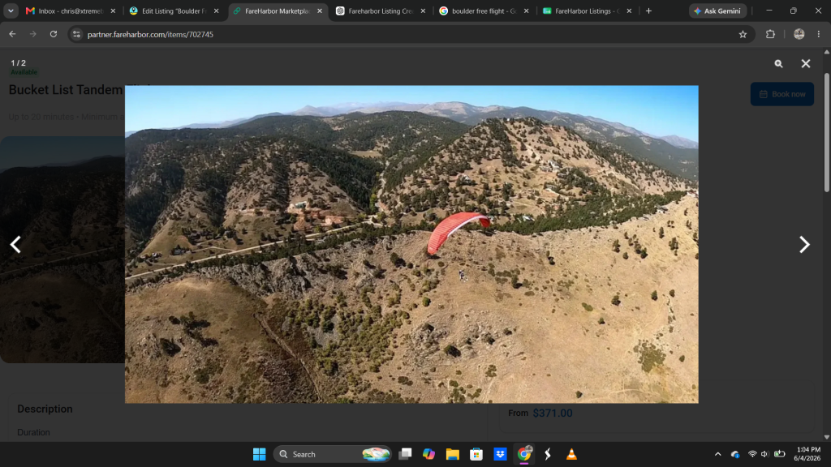This screenshot has width=831, height=467.
Task: Expand the tab search dropdown
Action: (x=11, y=11)
